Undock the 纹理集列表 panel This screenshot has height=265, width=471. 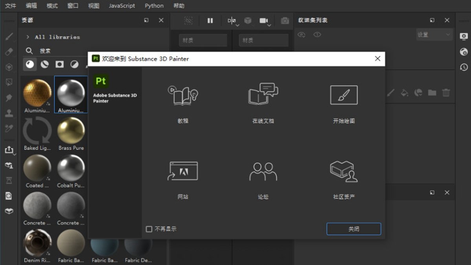point(432,20)
